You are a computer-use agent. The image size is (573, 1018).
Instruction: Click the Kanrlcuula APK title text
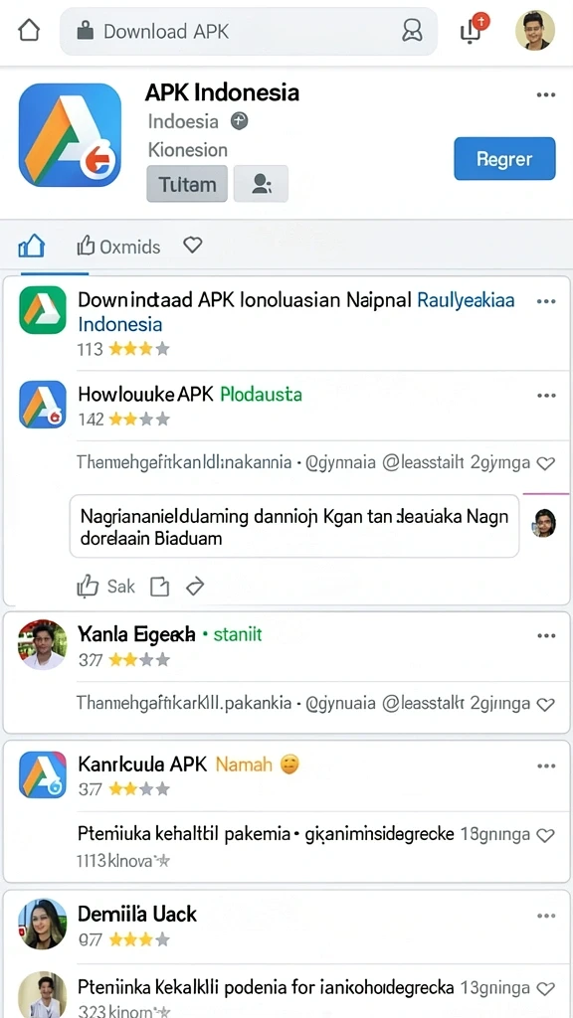coord(142,764)
